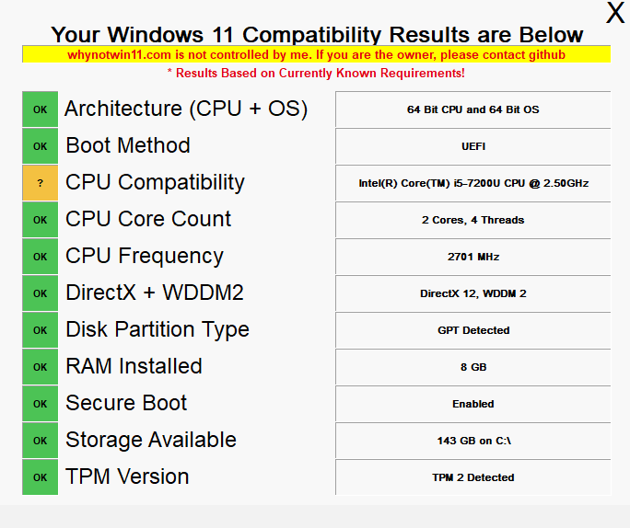Click the Secure Boot OK status badge
The width and height of the screenshot is (630, 528).
(40, 404)
